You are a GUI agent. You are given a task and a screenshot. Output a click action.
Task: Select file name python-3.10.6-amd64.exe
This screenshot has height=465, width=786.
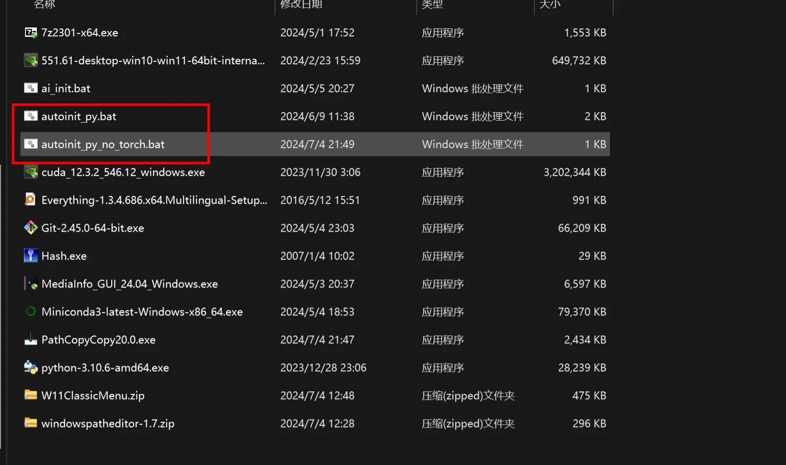[105, 368]
